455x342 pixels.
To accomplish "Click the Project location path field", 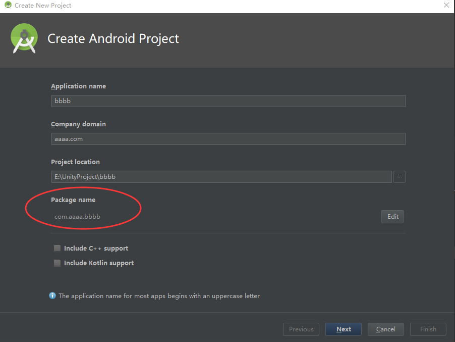I will 220,176.
